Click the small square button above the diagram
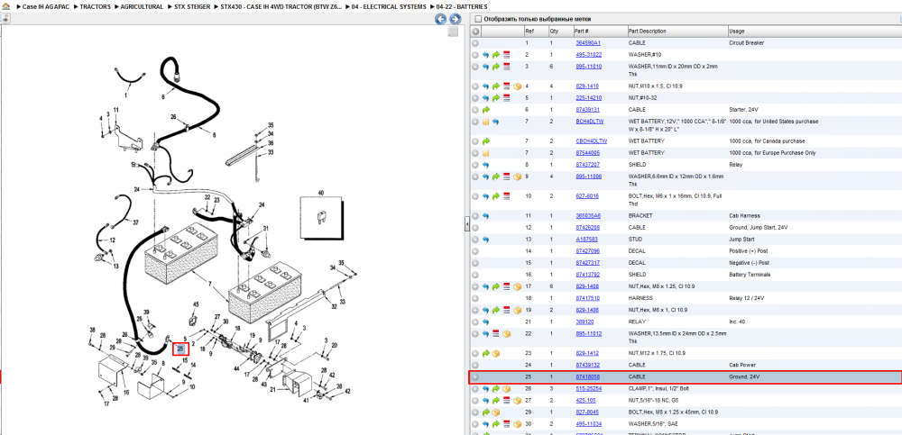Image resolution: width=902 pixels, height=435 pixels. (x=454, y=32)
